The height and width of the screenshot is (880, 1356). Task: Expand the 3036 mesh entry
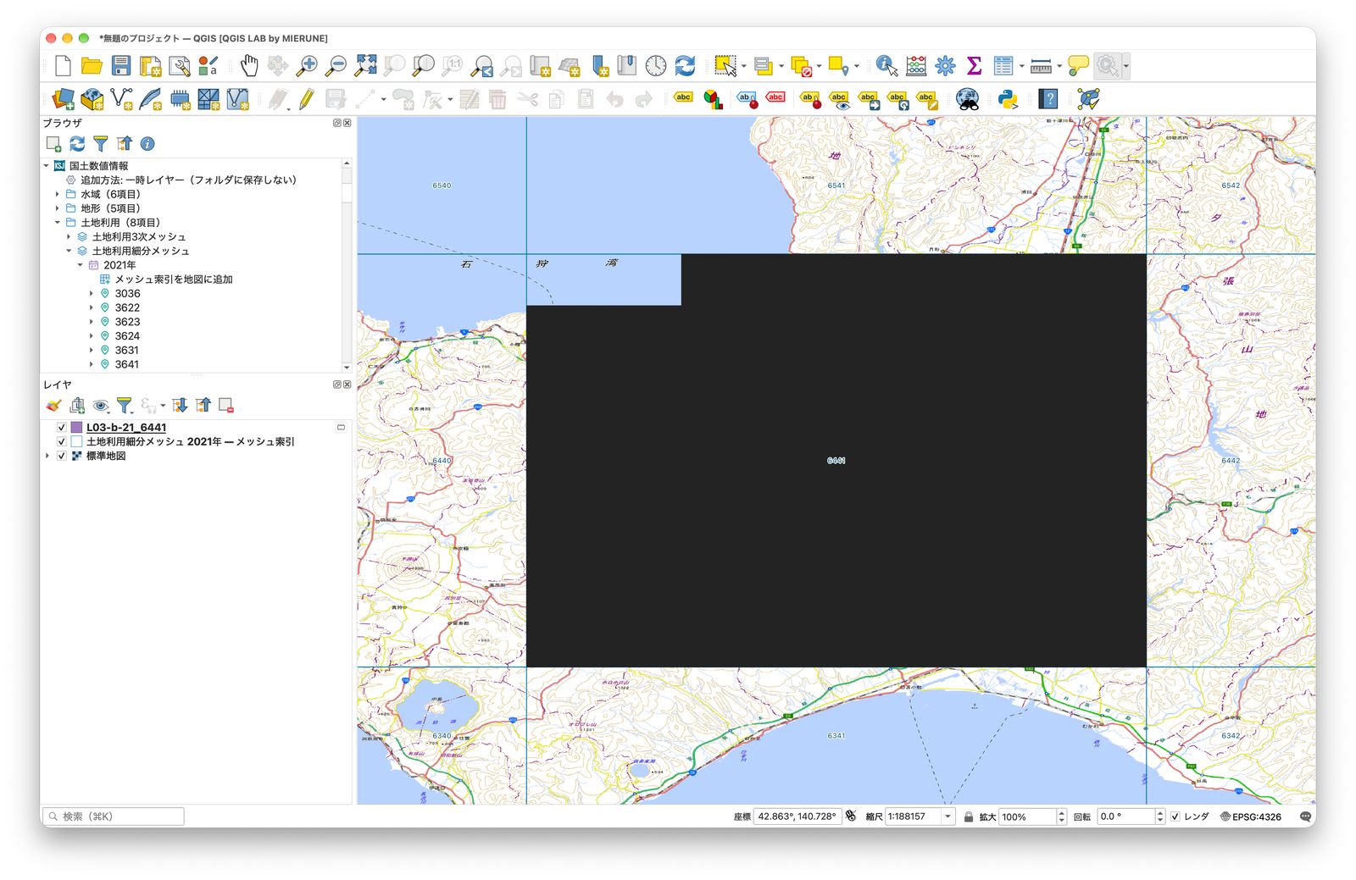tap(92, 294)
